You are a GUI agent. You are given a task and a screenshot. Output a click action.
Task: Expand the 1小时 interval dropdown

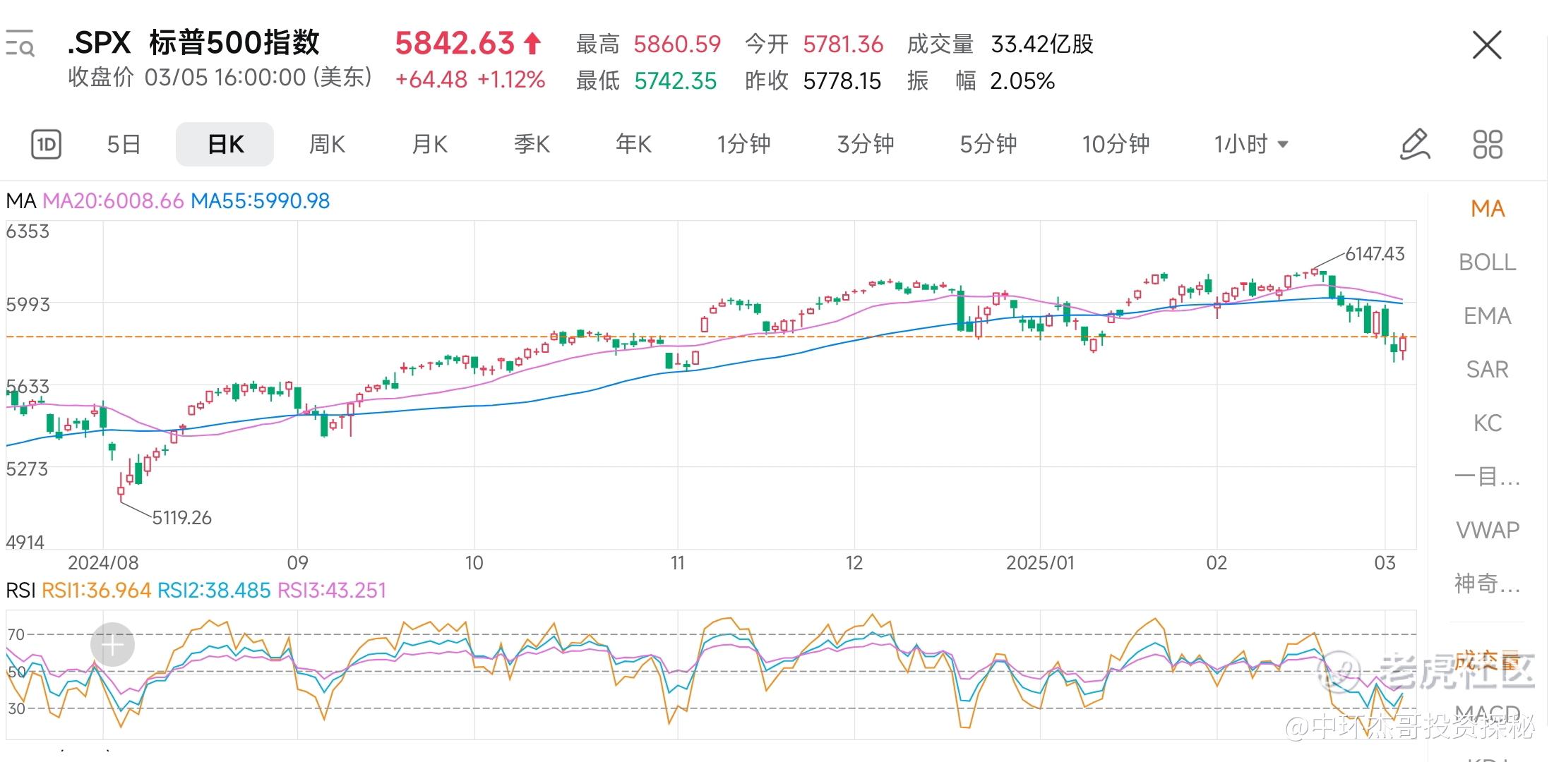pyautogui.click(x=1251, y=145)
